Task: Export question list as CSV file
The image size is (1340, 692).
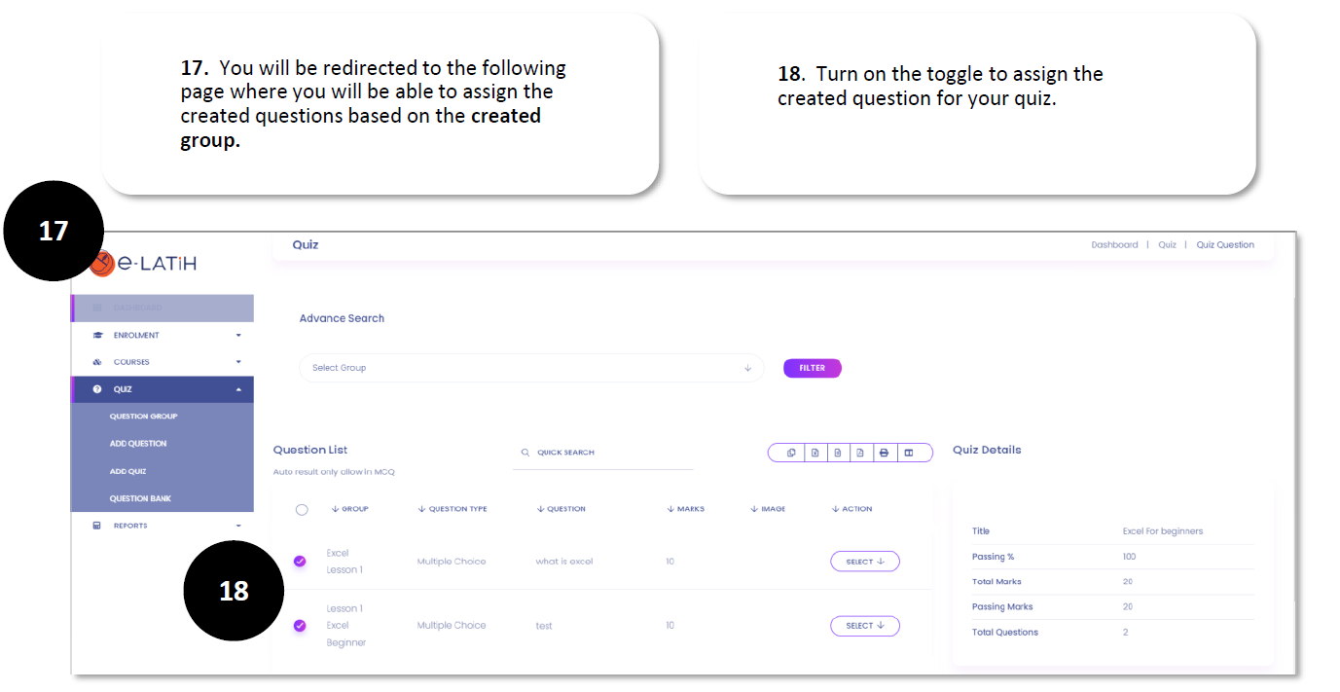Action: (x=838, y=453)
